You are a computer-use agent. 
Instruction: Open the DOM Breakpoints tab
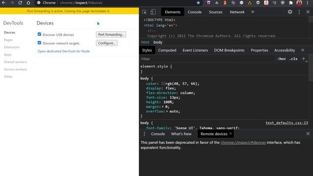(229, 50)
